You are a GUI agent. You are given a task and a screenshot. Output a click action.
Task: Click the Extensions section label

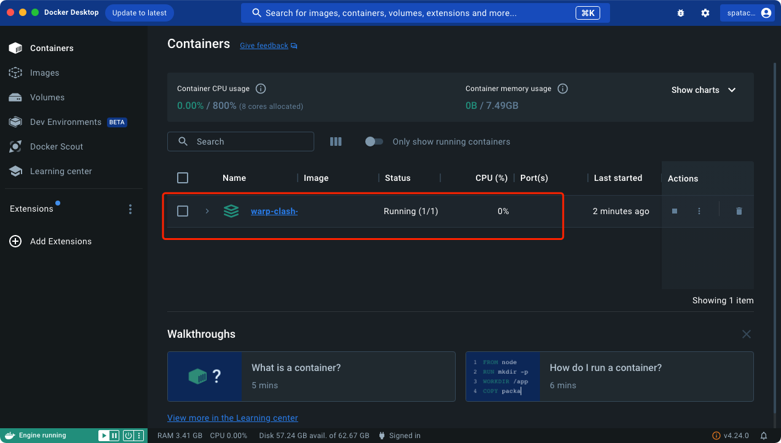pos(31,209)
